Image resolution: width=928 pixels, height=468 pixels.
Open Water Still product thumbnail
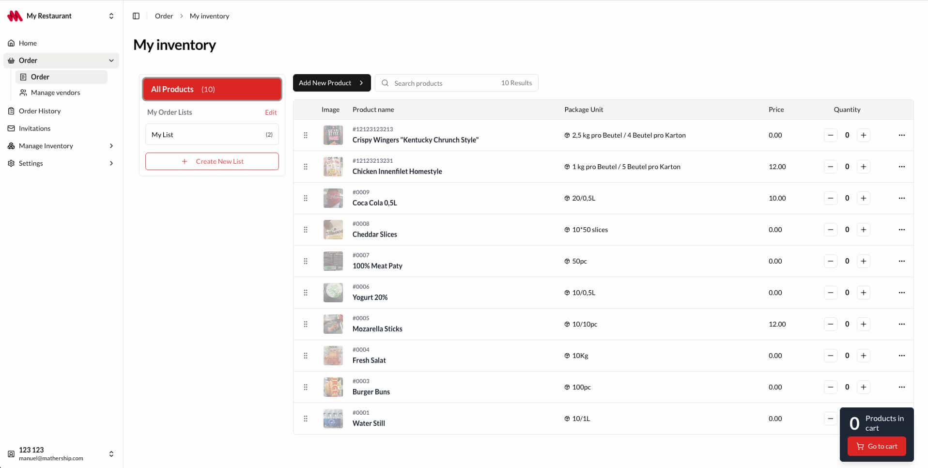333,419
